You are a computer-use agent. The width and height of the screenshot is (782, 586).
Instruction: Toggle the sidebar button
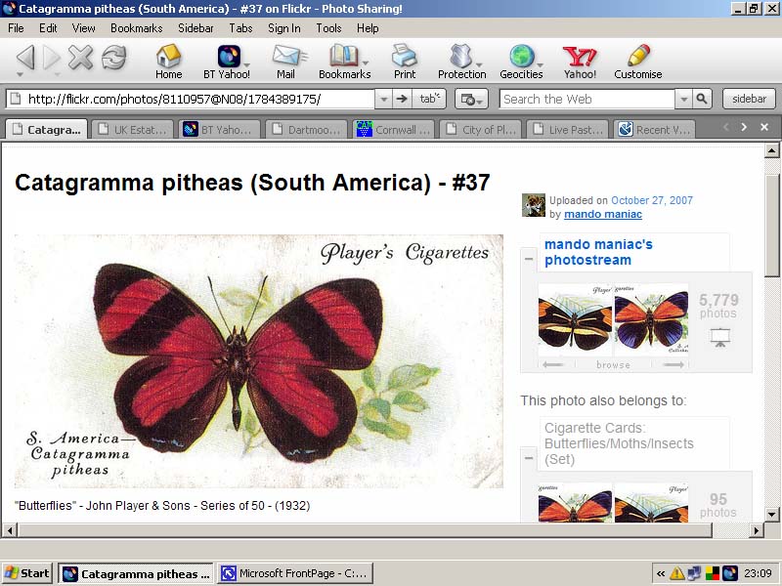(x=749, y=99)
